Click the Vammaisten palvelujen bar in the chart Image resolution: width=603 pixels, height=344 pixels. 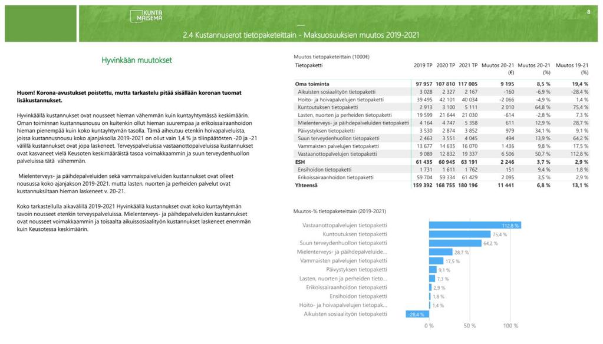(436, 261)
